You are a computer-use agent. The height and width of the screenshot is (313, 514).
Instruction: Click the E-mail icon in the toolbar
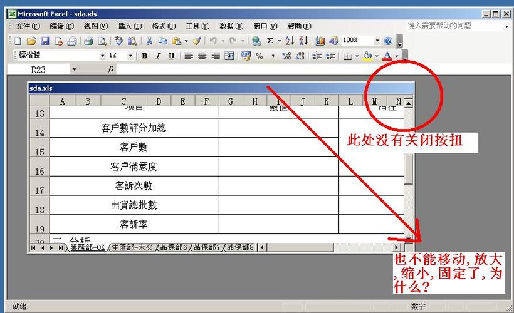tap(72, 41)
